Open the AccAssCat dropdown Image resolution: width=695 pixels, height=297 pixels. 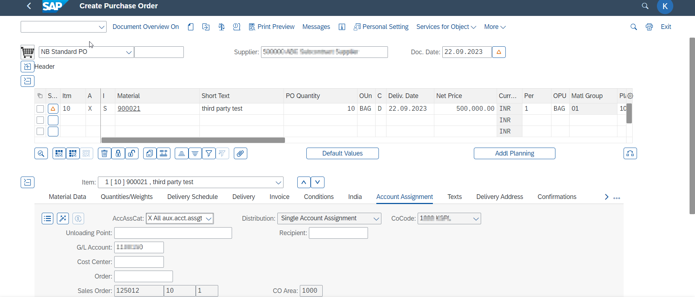pos(208,218)
